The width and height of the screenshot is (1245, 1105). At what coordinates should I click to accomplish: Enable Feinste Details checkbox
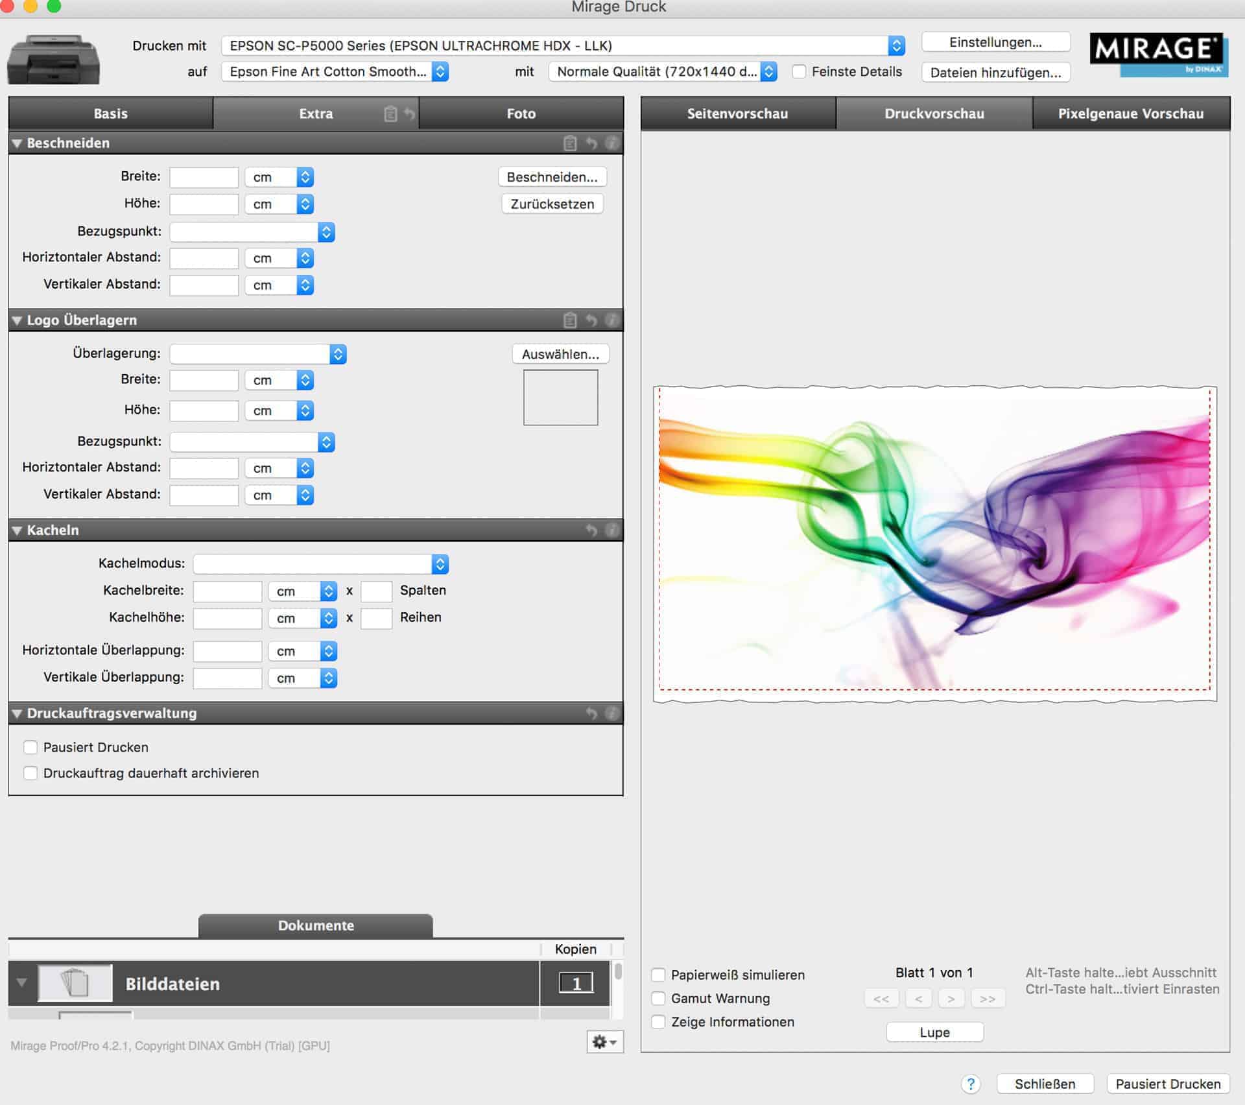[x=799, y=72]
